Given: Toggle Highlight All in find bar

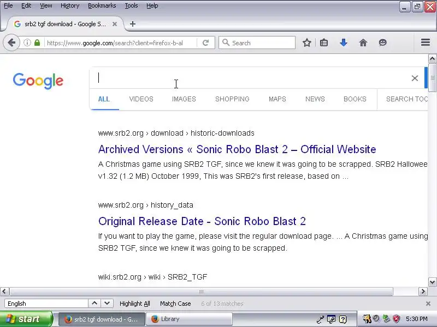Looking at the screenshot, I should click(134, 304).
